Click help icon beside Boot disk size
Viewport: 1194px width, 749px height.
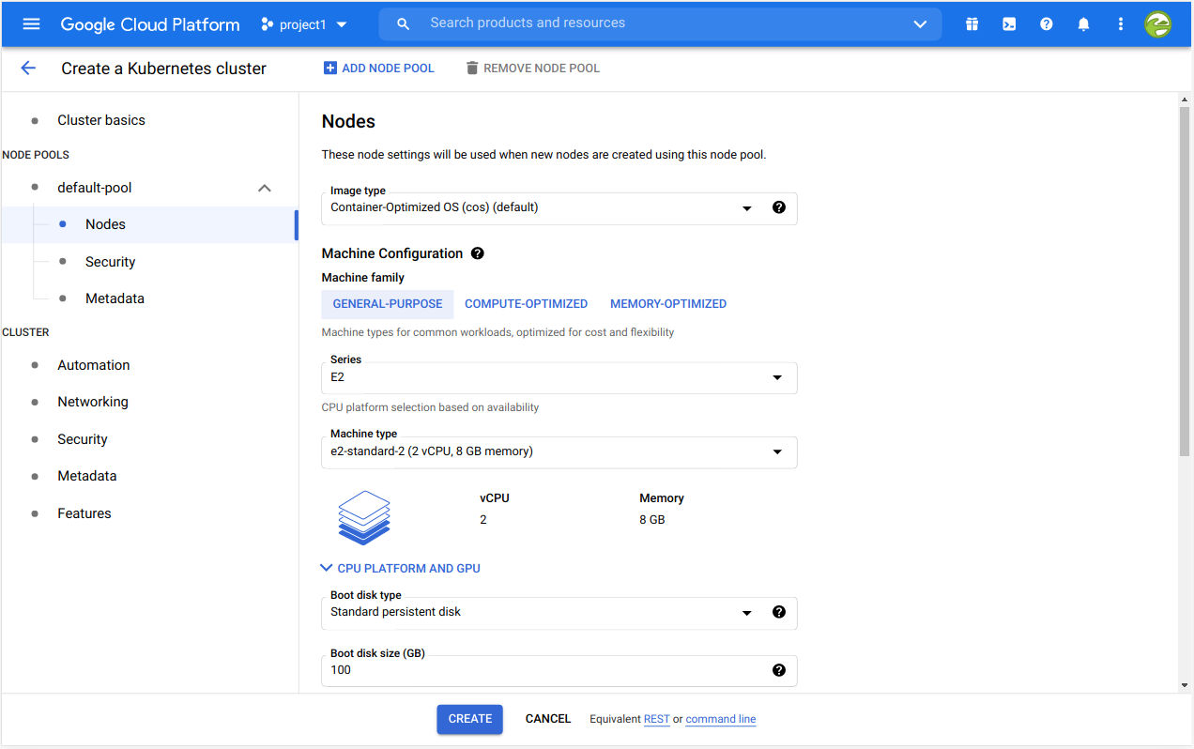778,670
